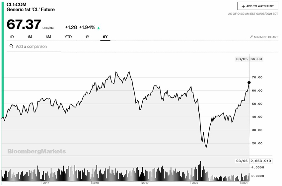
Task: Click the collapse arrows icon beside Minimize Chart
Action: point(251,37)
